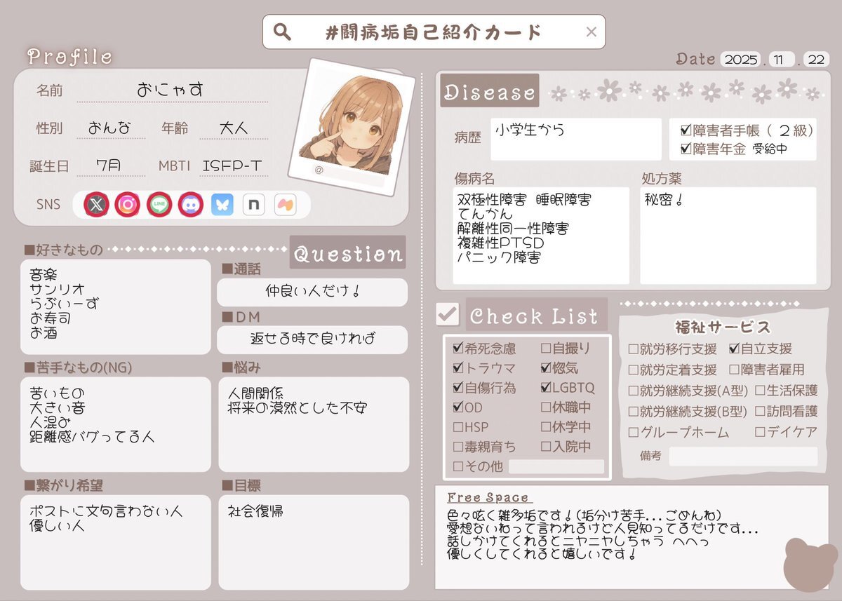Clear the search bar with the × button
Screen dimensions: 842x601
[x=591, y=32]
